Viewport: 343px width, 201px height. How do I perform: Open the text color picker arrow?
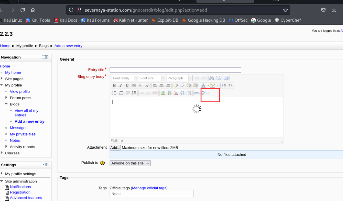208,86
